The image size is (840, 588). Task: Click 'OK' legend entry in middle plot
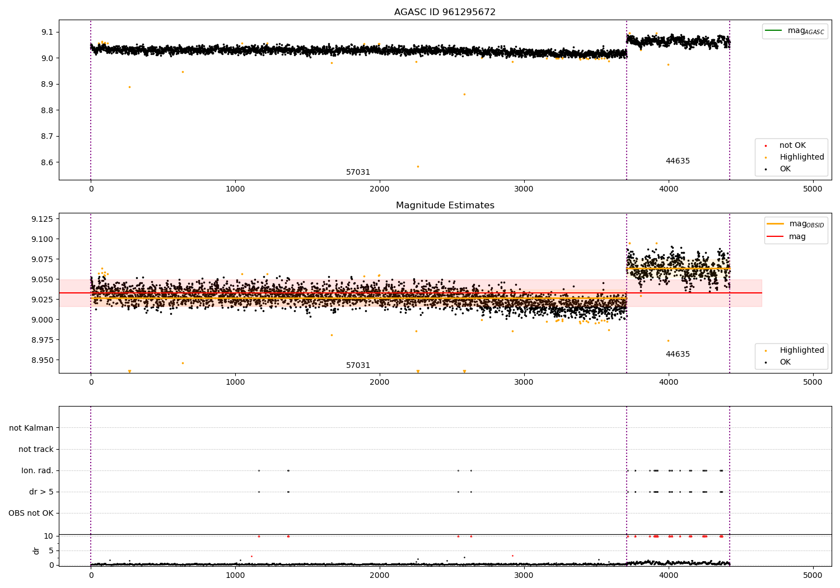point(785,362)
